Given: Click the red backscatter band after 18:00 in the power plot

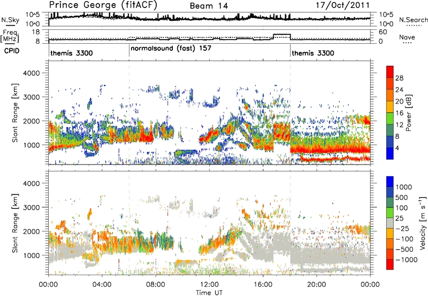Looking at the screenshot, I should pyautogui.click(x=330, y=150).
